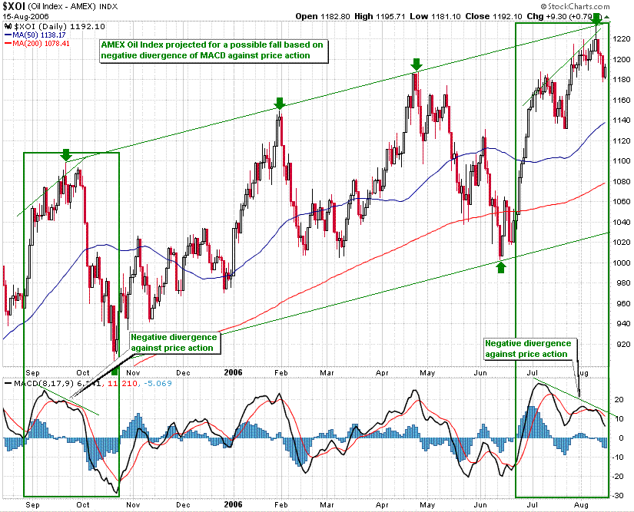Click 'Feb' on the price panel date axis
The height and width of the screenshot is (512, 634).
pos(281,372)
